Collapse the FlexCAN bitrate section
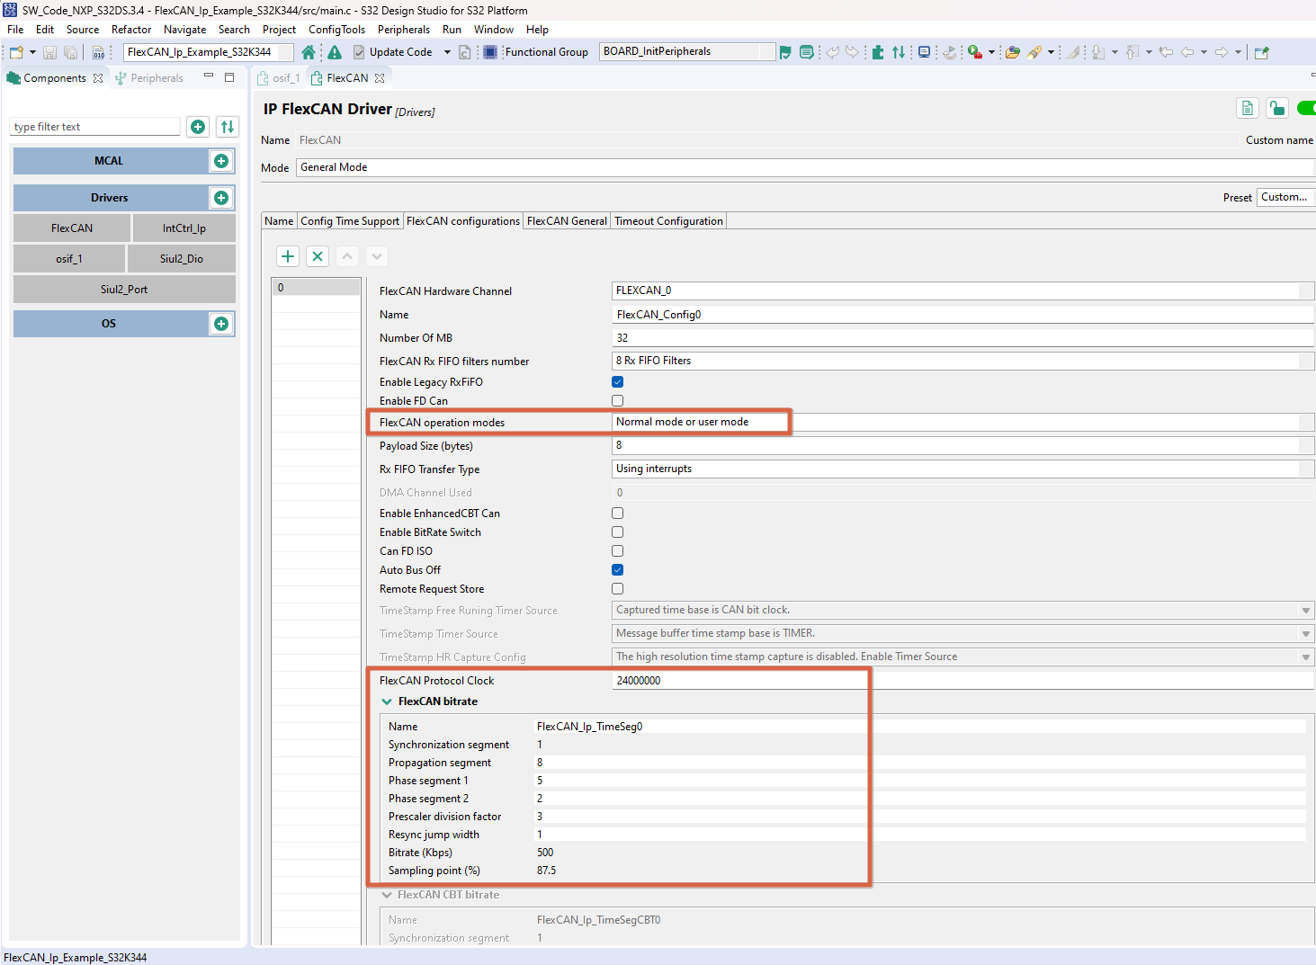Image resolution: width=1316 pixels, height=965 pixels. pos(387,701)
